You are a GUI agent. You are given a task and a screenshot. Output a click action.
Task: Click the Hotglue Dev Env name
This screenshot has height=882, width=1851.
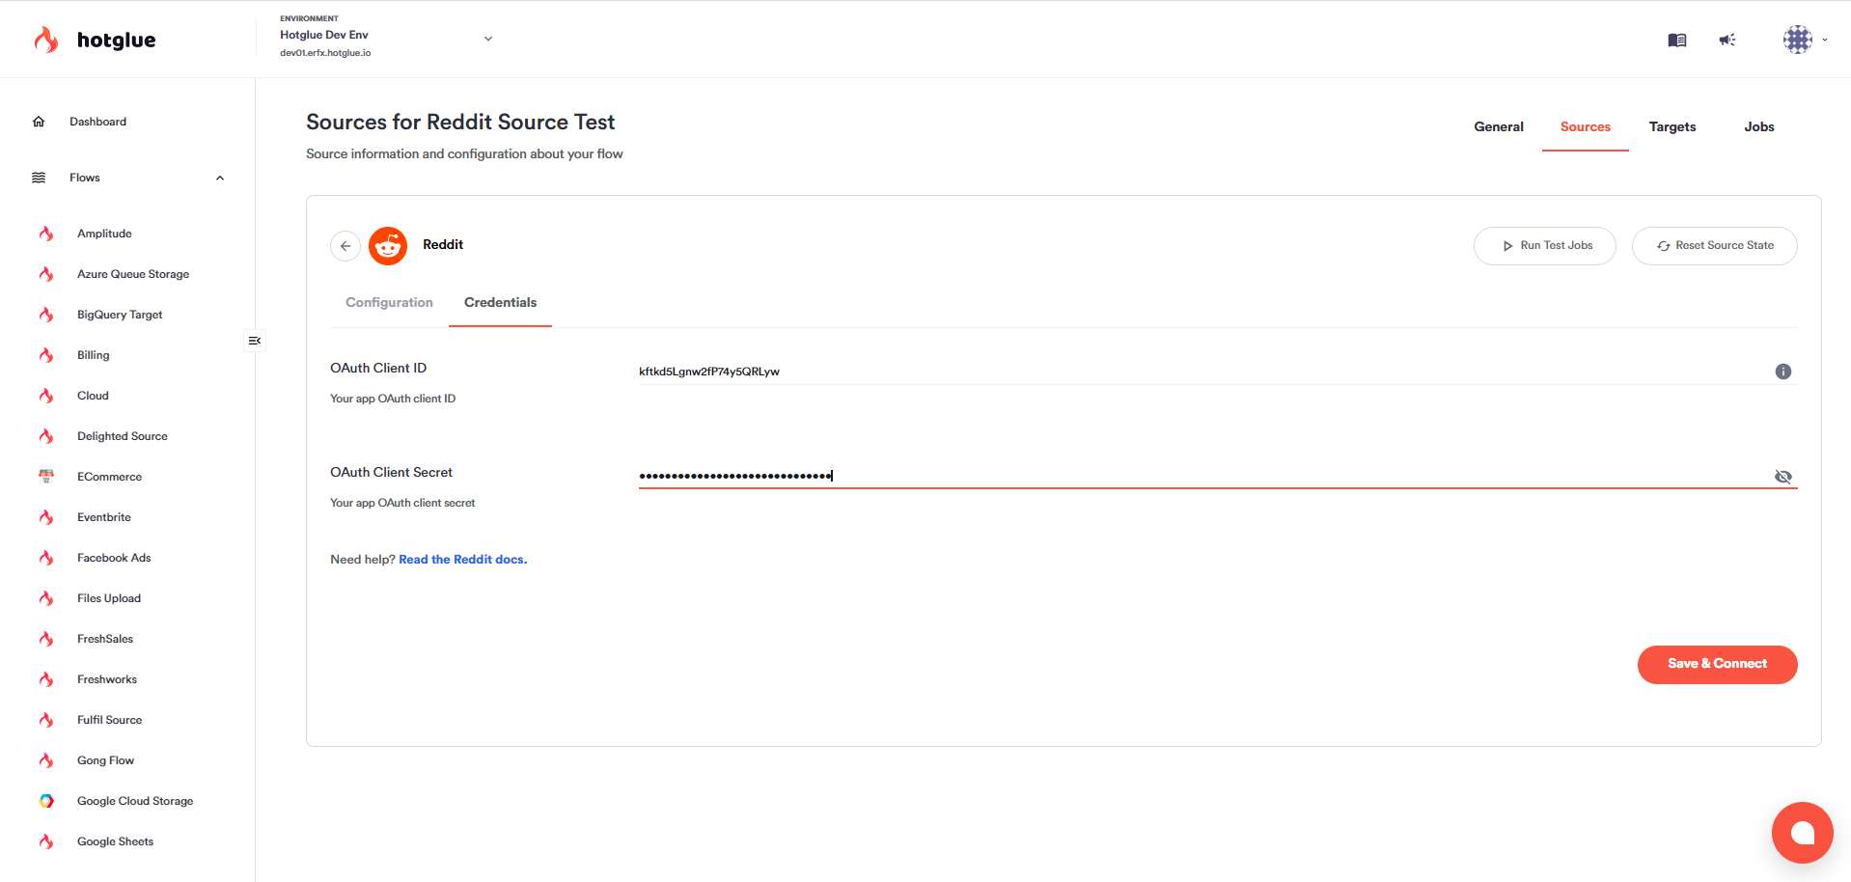click(x=324, y=35)
